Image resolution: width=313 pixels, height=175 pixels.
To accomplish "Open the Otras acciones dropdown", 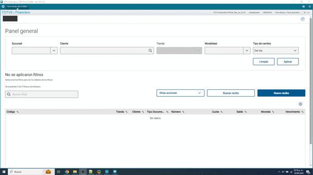I will point(180,93).
